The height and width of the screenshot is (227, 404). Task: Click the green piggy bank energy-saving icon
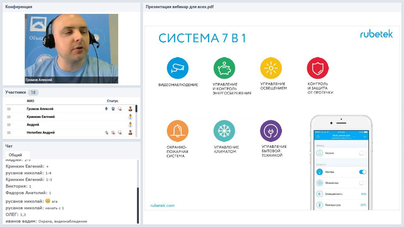[224, 68]
